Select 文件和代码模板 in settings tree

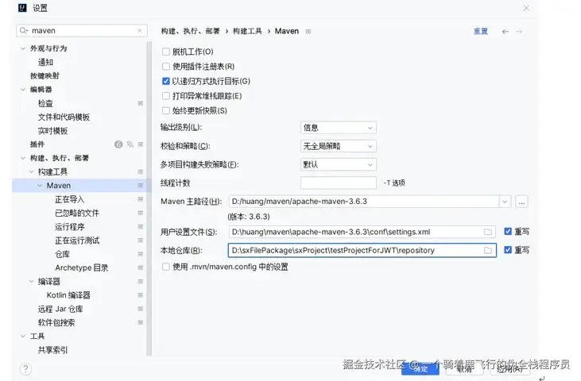[x=64, y=117]
